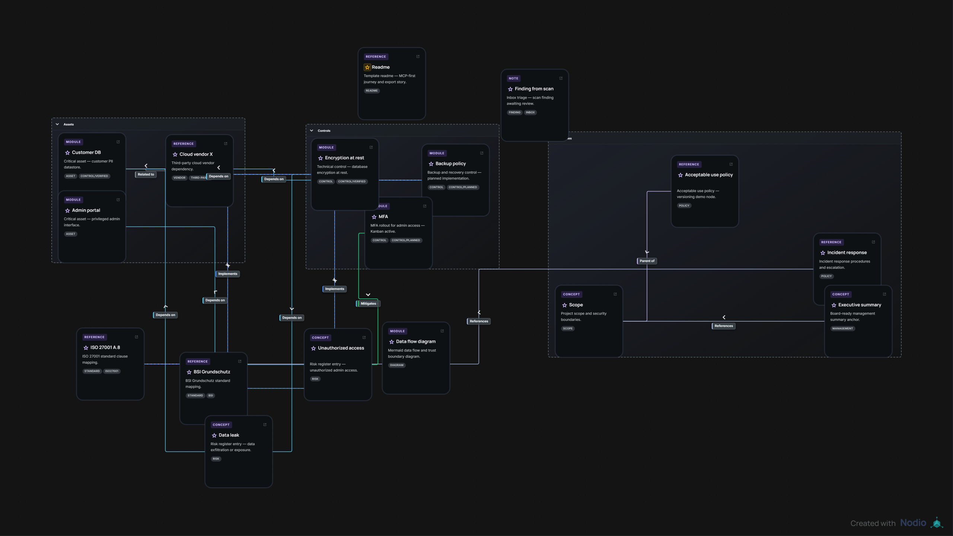Open external link on Executive summary card
Screen dimensions: 953x536
[x=885, y=294]
